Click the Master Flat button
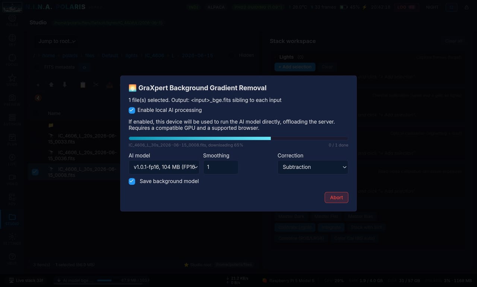The width and height of the screenshot is (477, 287). (x=326, y=216)
